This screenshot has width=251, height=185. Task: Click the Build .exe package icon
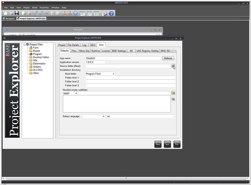click(65, 13)
